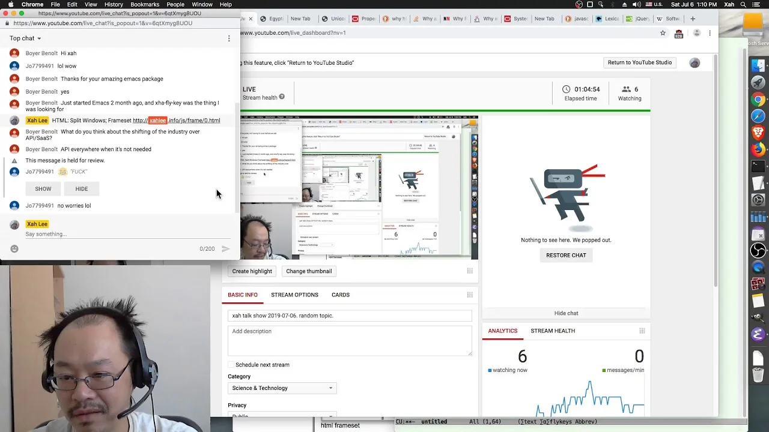Open the extension icon with 528 badge
Image resolution: width=769 pixels, height=432 pixels.
tap(679, 34)
